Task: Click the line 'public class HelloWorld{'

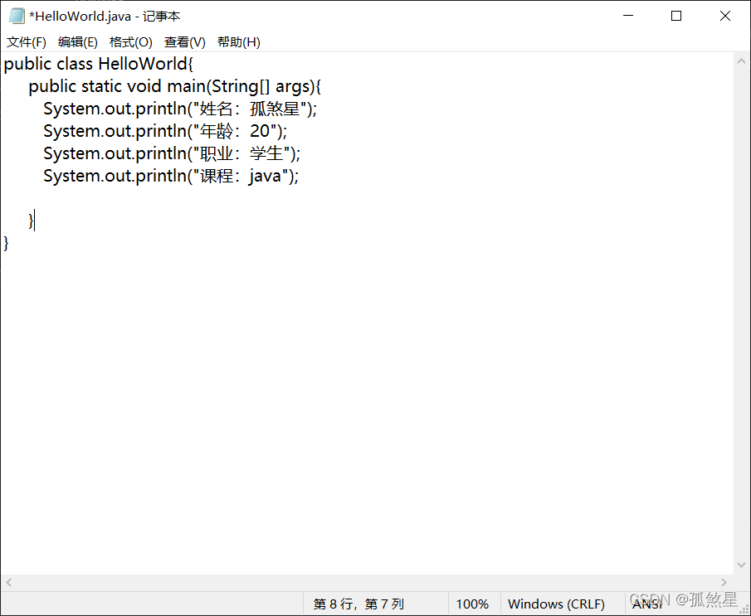Action: [x=98, y=64]
